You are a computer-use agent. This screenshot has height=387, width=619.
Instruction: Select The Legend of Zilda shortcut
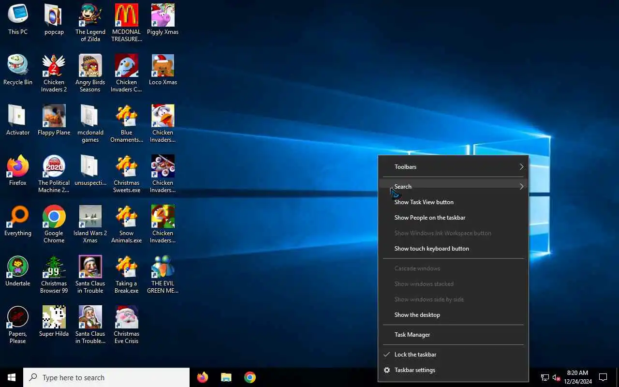click(90, 23)
